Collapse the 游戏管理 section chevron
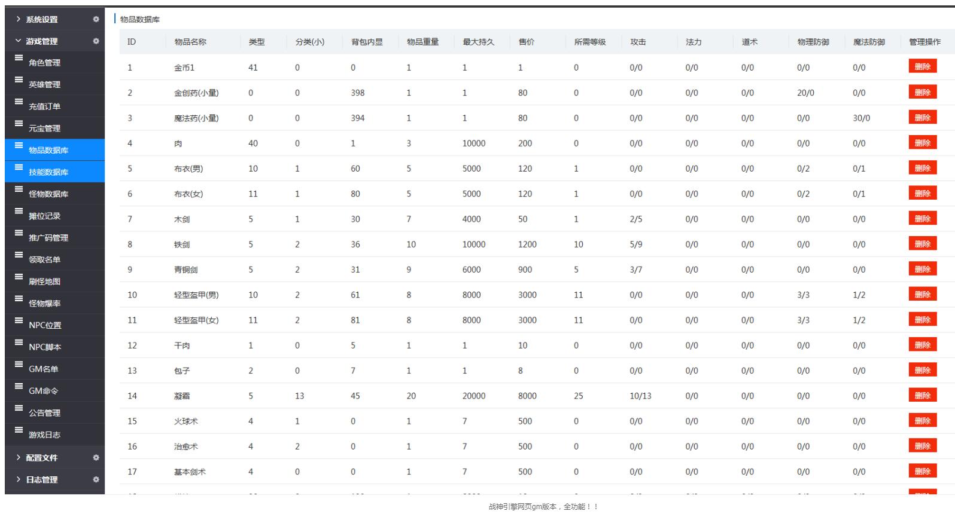This screenshot has height=514, width=955. 18,41
